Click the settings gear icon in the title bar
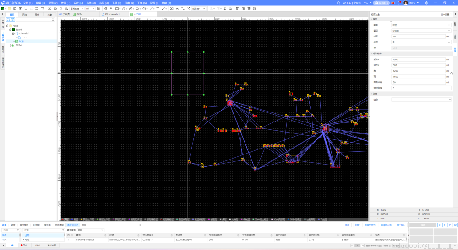 coord(426,3)
